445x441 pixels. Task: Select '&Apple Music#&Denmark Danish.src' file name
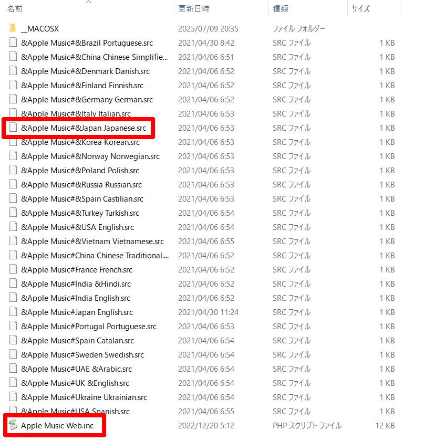point(86,71)
